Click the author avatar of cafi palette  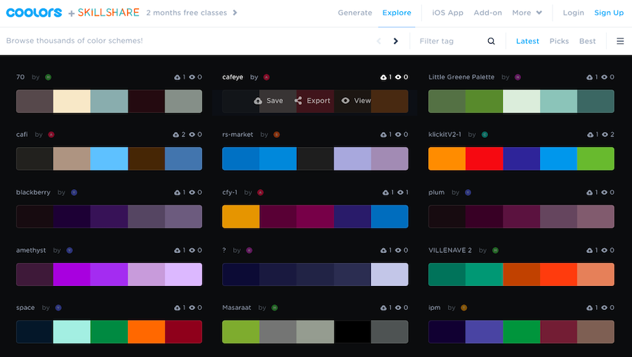pos(51,135)
